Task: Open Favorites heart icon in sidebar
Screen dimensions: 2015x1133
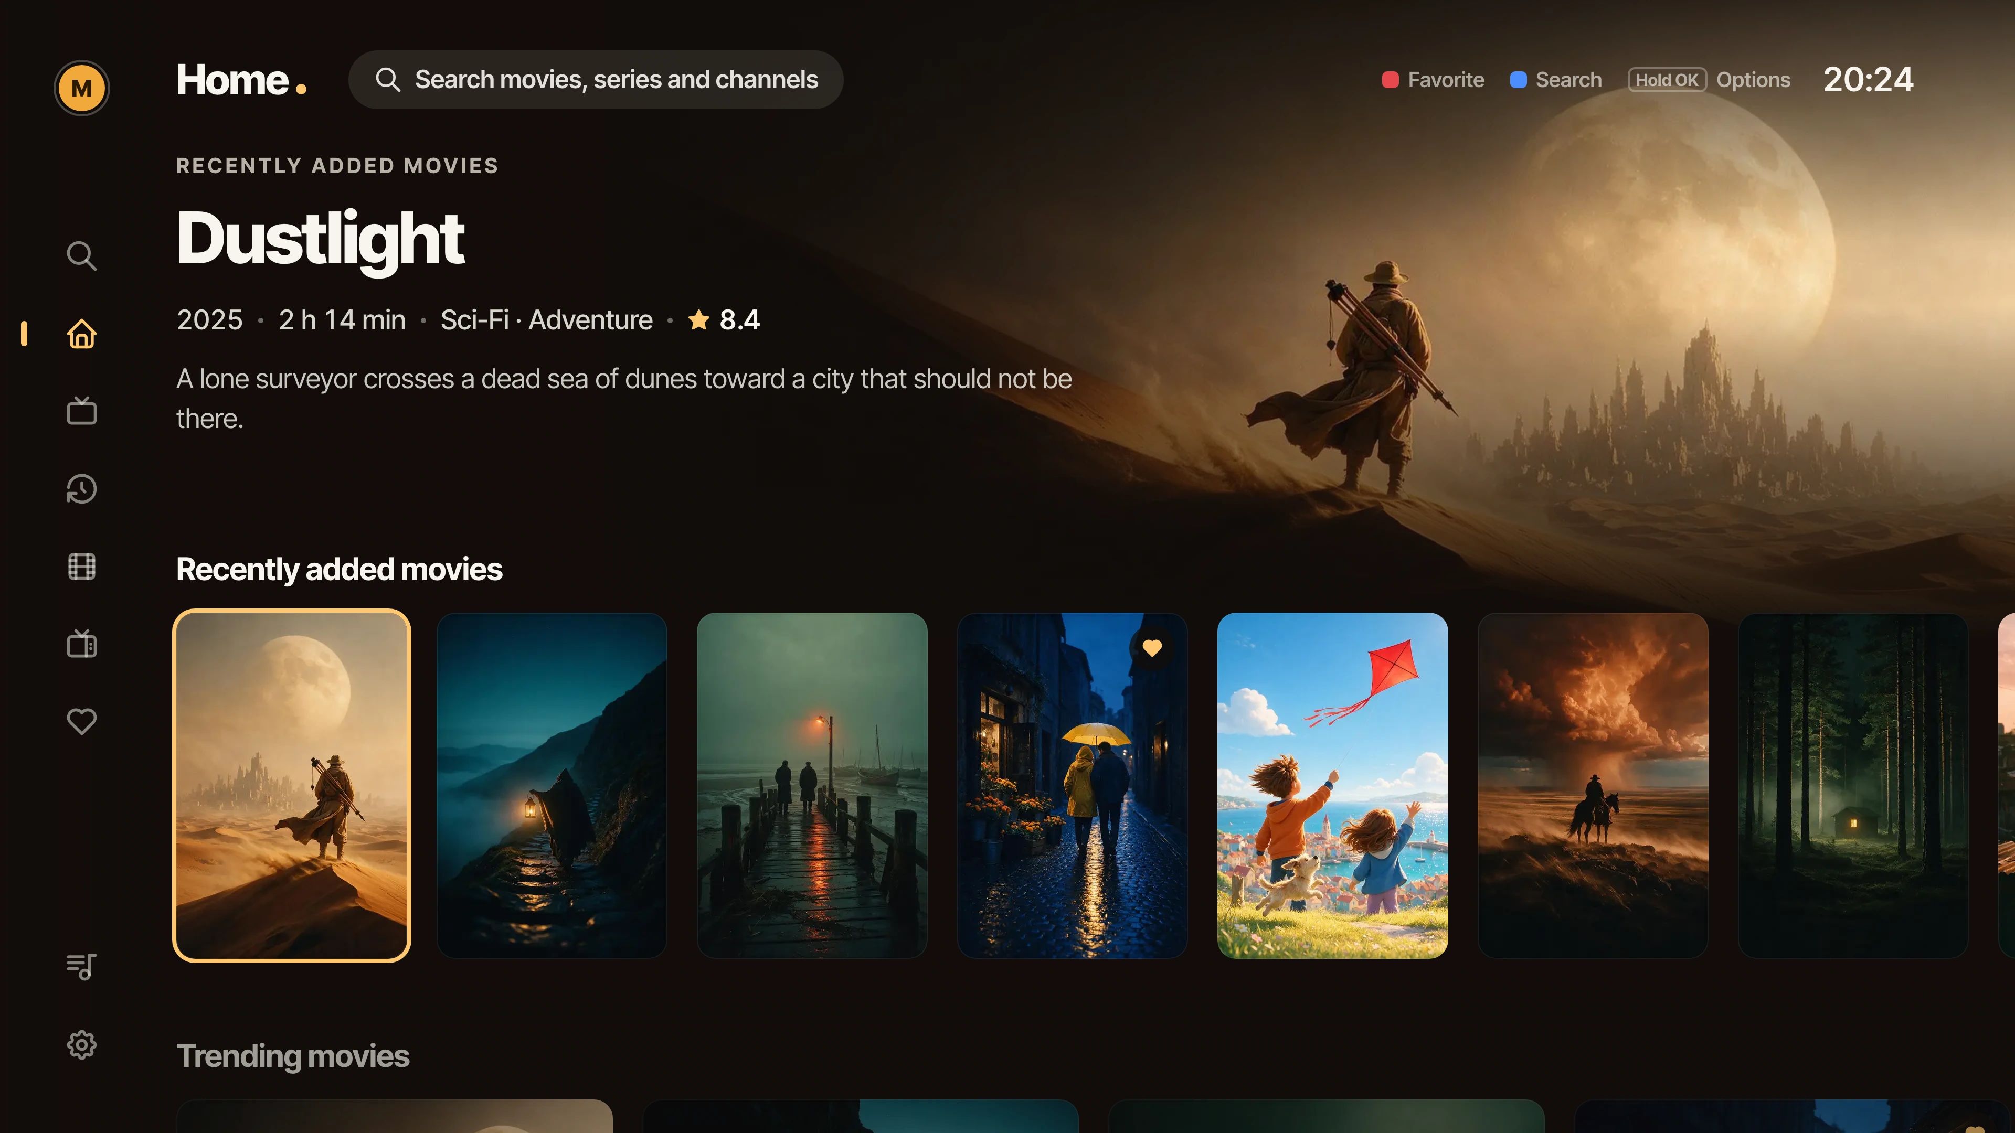Action: point(81,721)
